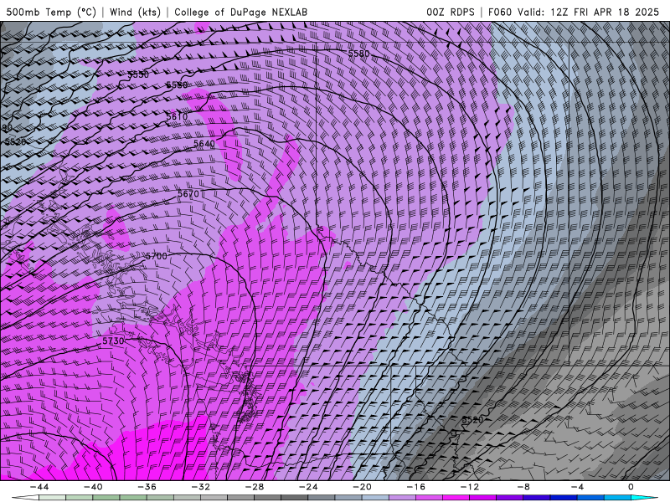
Task: Click the 'Wind (kts)' header label
Action: coord(135,12)
